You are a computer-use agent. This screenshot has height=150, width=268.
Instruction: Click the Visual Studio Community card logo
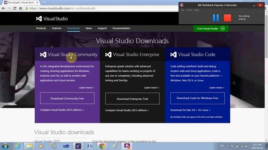(x=43, y=55)
